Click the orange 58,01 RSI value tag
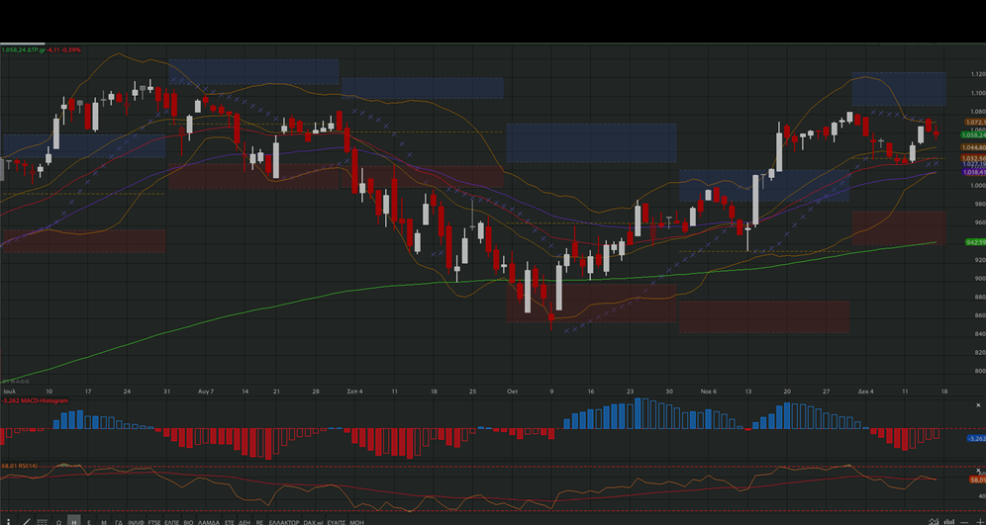The image size is (986, 525). click(x=978, y=480)
